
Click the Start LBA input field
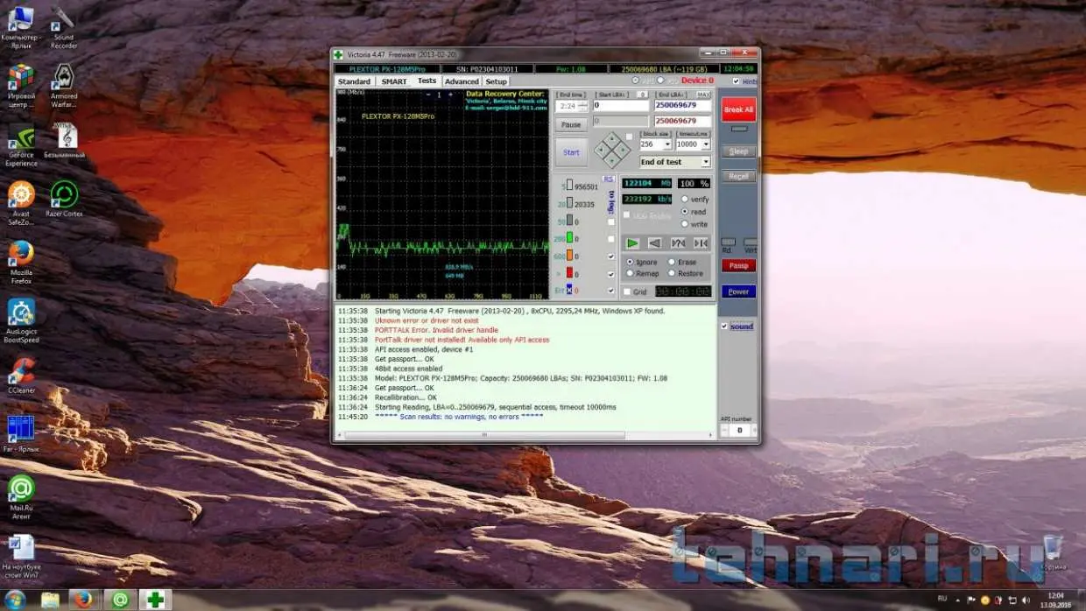pos(621,105)
